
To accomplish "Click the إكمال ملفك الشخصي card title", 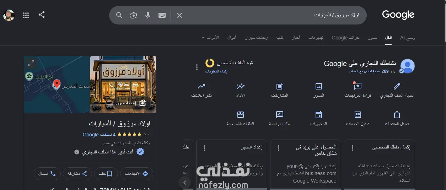I will (391, 147).
